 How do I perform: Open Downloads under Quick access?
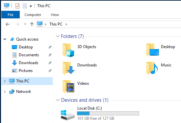click(x=28, y=63)
